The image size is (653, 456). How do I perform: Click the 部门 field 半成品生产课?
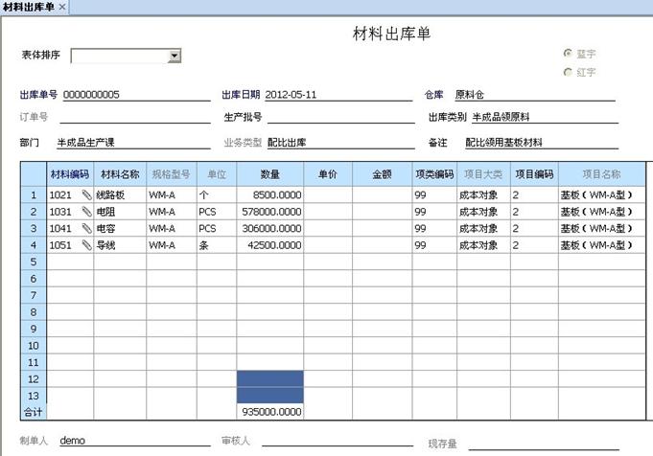[133, 143]
